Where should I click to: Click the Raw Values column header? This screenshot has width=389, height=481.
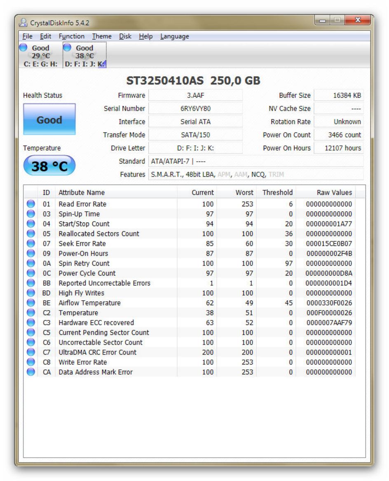tap(326, 192)
